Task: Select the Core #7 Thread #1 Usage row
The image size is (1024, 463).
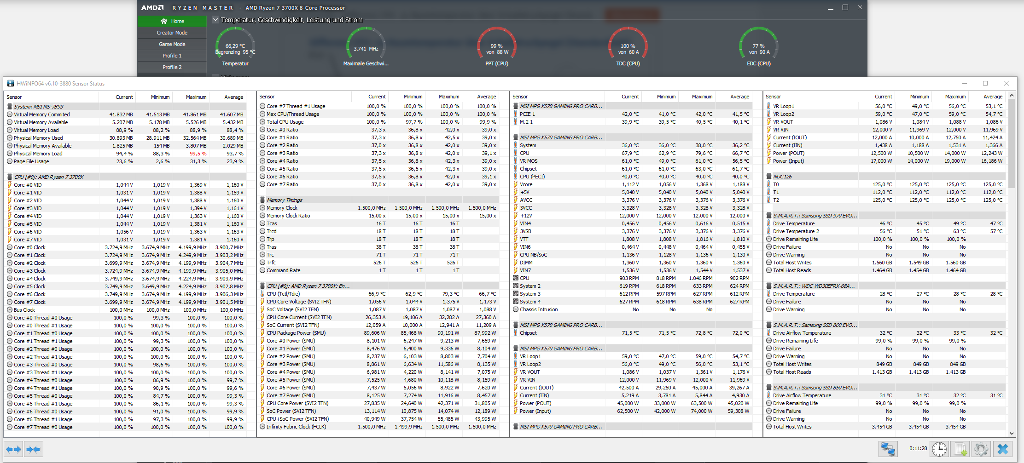Action: (x=379, y=106)
